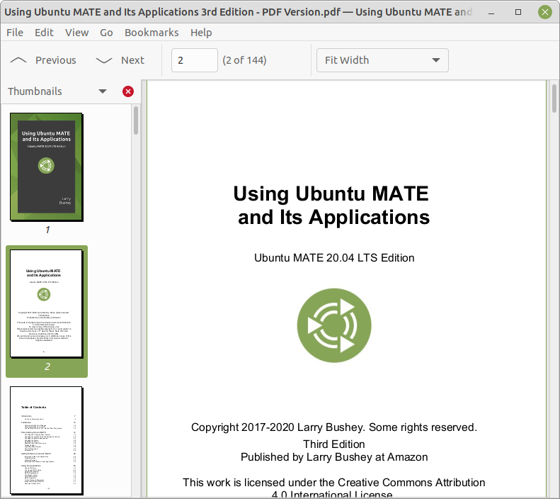Click the Ubuntu MATE logo in the document
The height and width of the screenshot is (499, 560).
pyautogui.click(x=334, y=325)
